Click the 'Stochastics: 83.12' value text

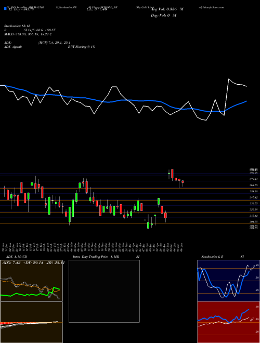(x=17, y=26)
